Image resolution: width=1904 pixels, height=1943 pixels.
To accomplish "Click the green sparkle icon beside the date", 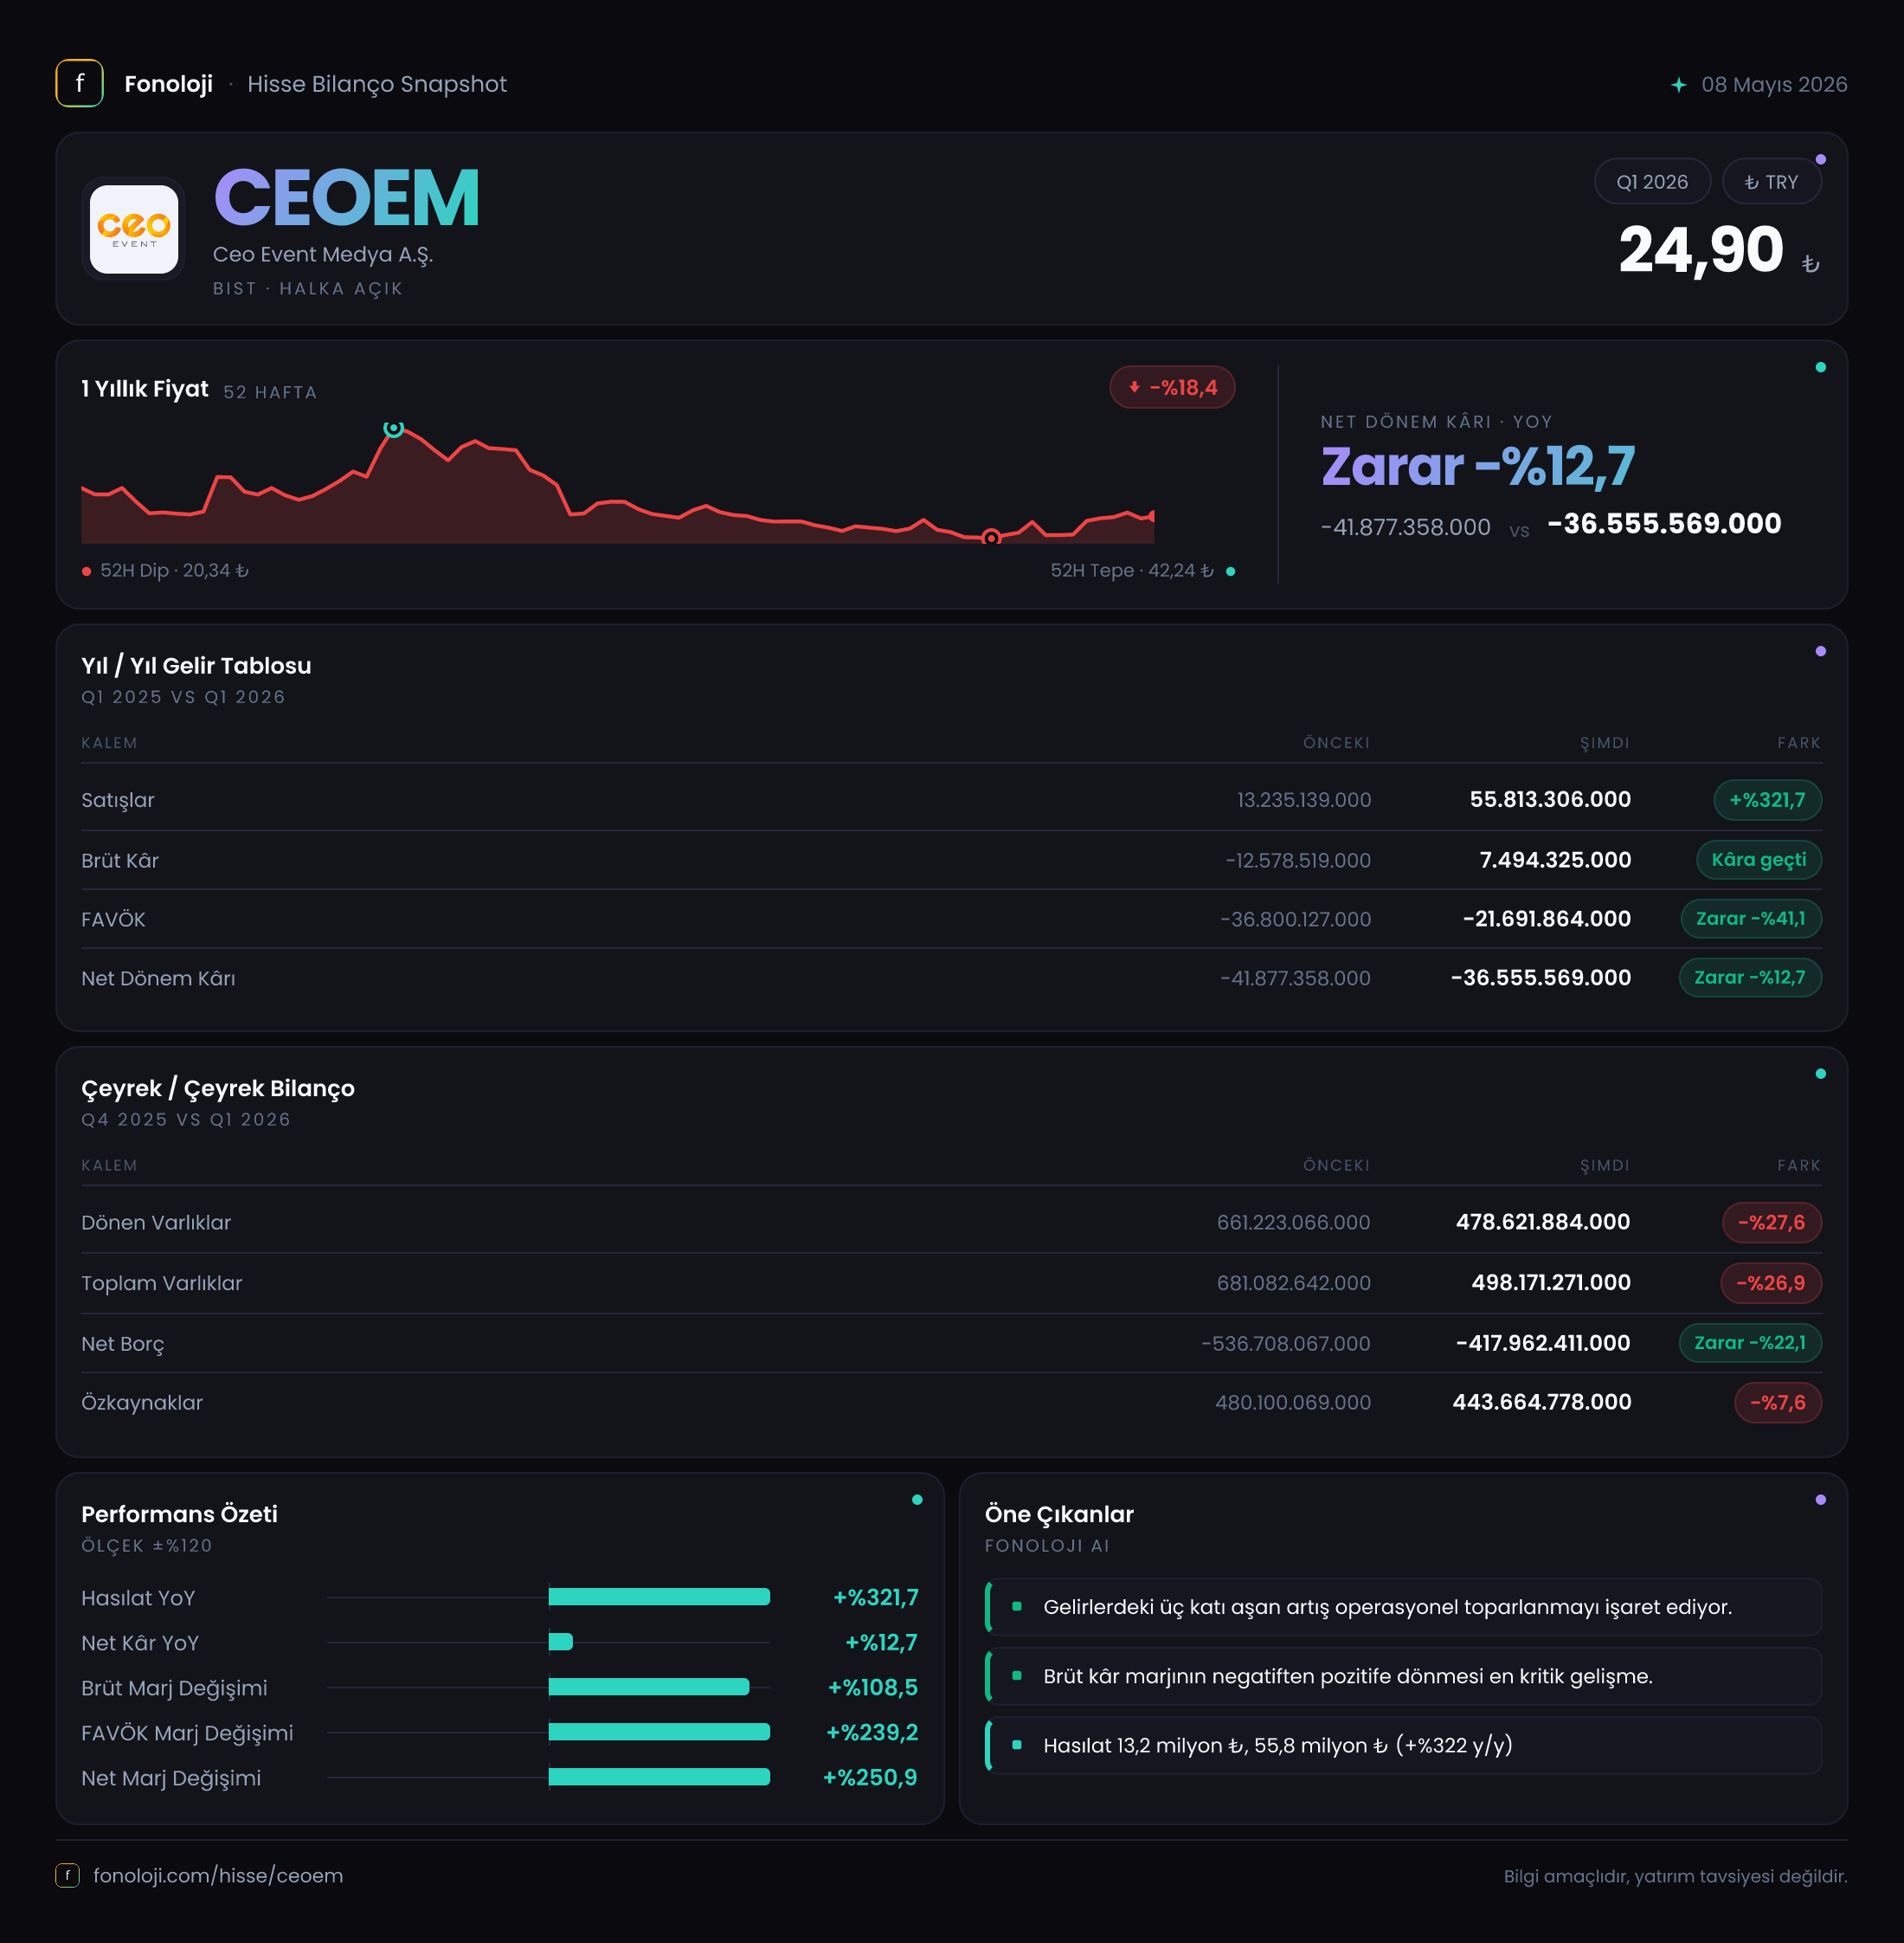I will pos(1679,85).
